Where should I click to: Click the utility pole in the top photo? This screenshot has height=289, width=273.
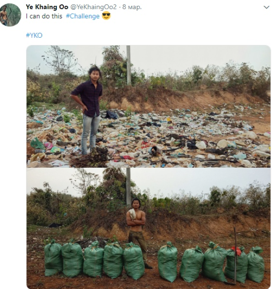pyautogui.click(x=129, y=65)
